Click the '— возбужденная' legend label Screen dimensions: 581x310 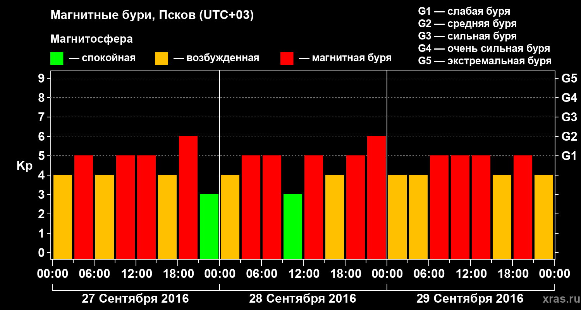pyautogui.click(x=216, y=58)
